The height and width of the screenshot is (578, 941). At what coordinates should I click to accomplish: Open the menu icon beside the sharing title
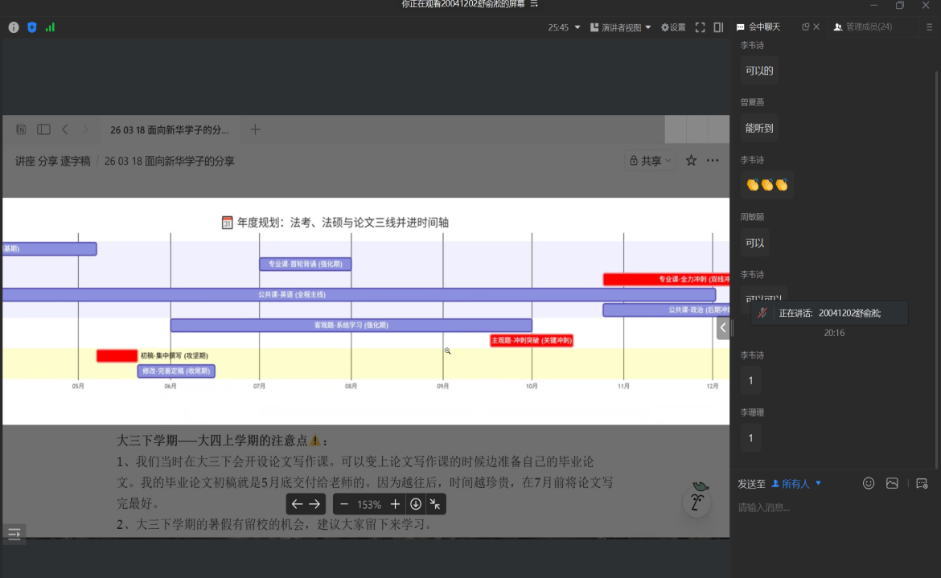coord(534,4)
